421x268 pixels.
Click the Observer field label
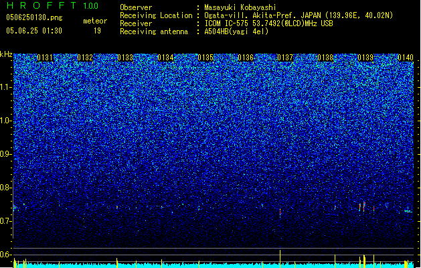[136, 7]
